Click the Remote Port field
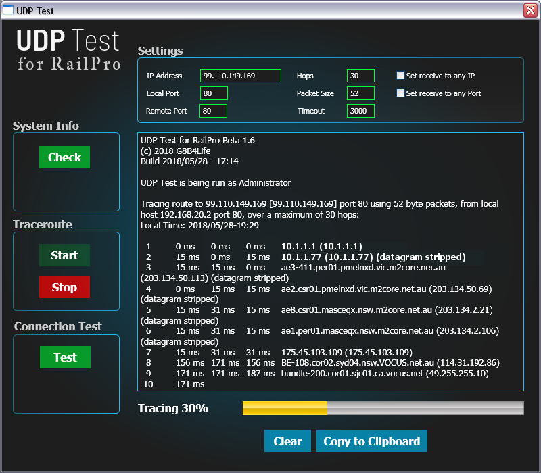Screen dimensions: 541x473 pyautogui.click(x=213, y=111)
